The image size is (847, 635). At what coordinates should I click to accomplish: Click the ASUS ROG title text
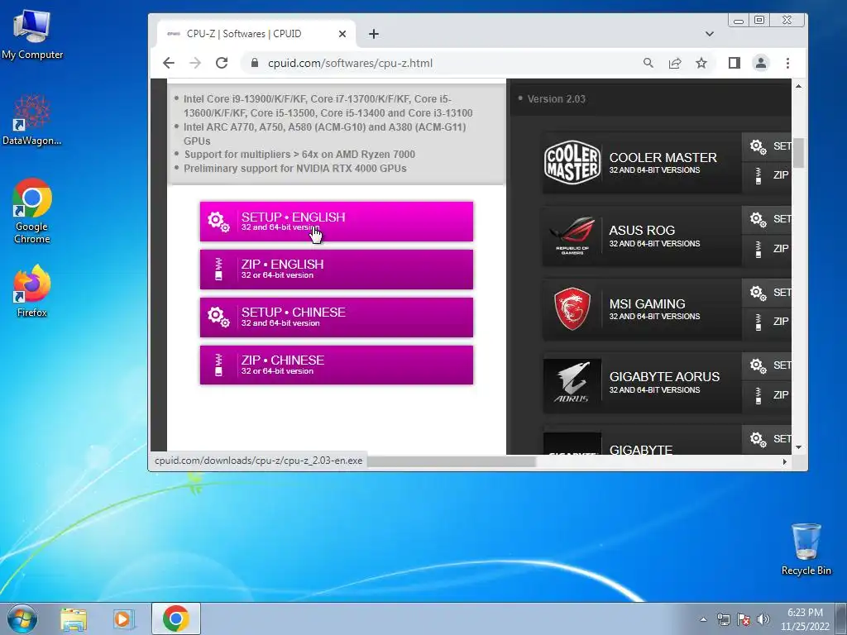point(642,231)
